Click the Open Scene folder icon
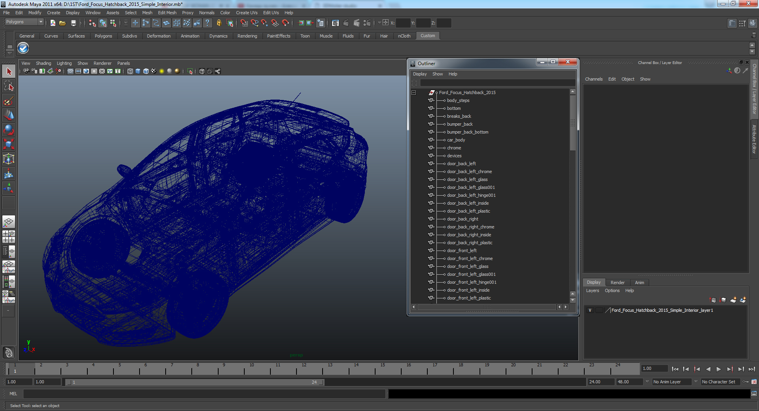Screen dimensions: 759x411 (62, 23)
